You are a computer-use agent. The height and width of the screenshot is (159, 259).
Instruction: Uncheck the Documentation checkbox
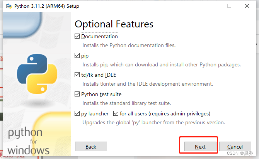point(77,36)
